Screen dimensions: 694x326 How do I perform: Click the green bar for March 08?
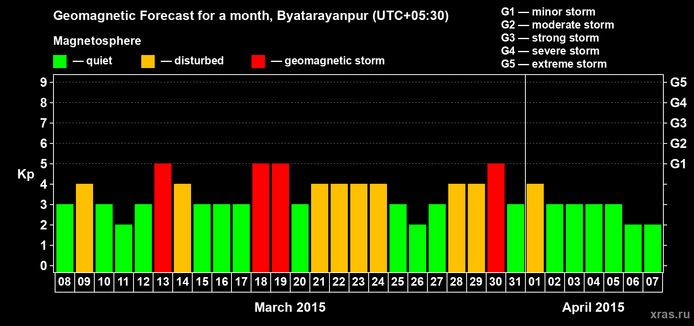65,238
